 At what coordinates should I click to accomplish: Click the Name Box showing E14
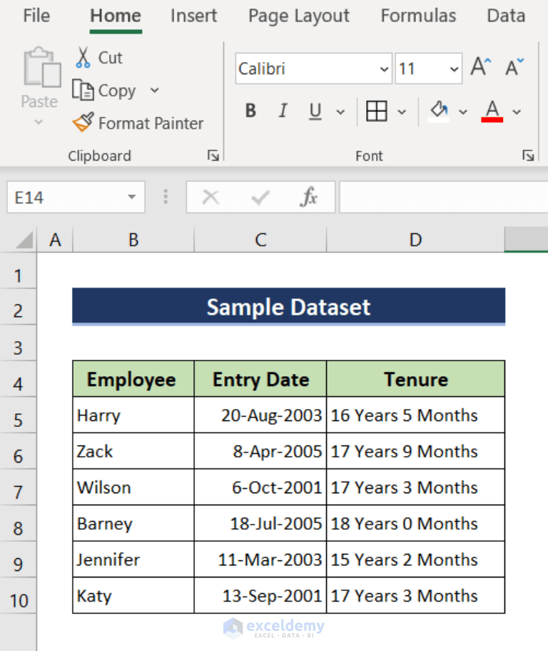pos(68,197)
